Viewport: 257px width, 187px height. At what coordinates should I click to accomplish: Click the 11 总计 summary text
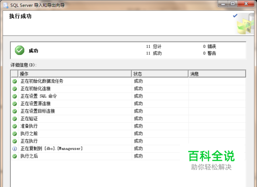pyautogui.click(x=154, y=46)
